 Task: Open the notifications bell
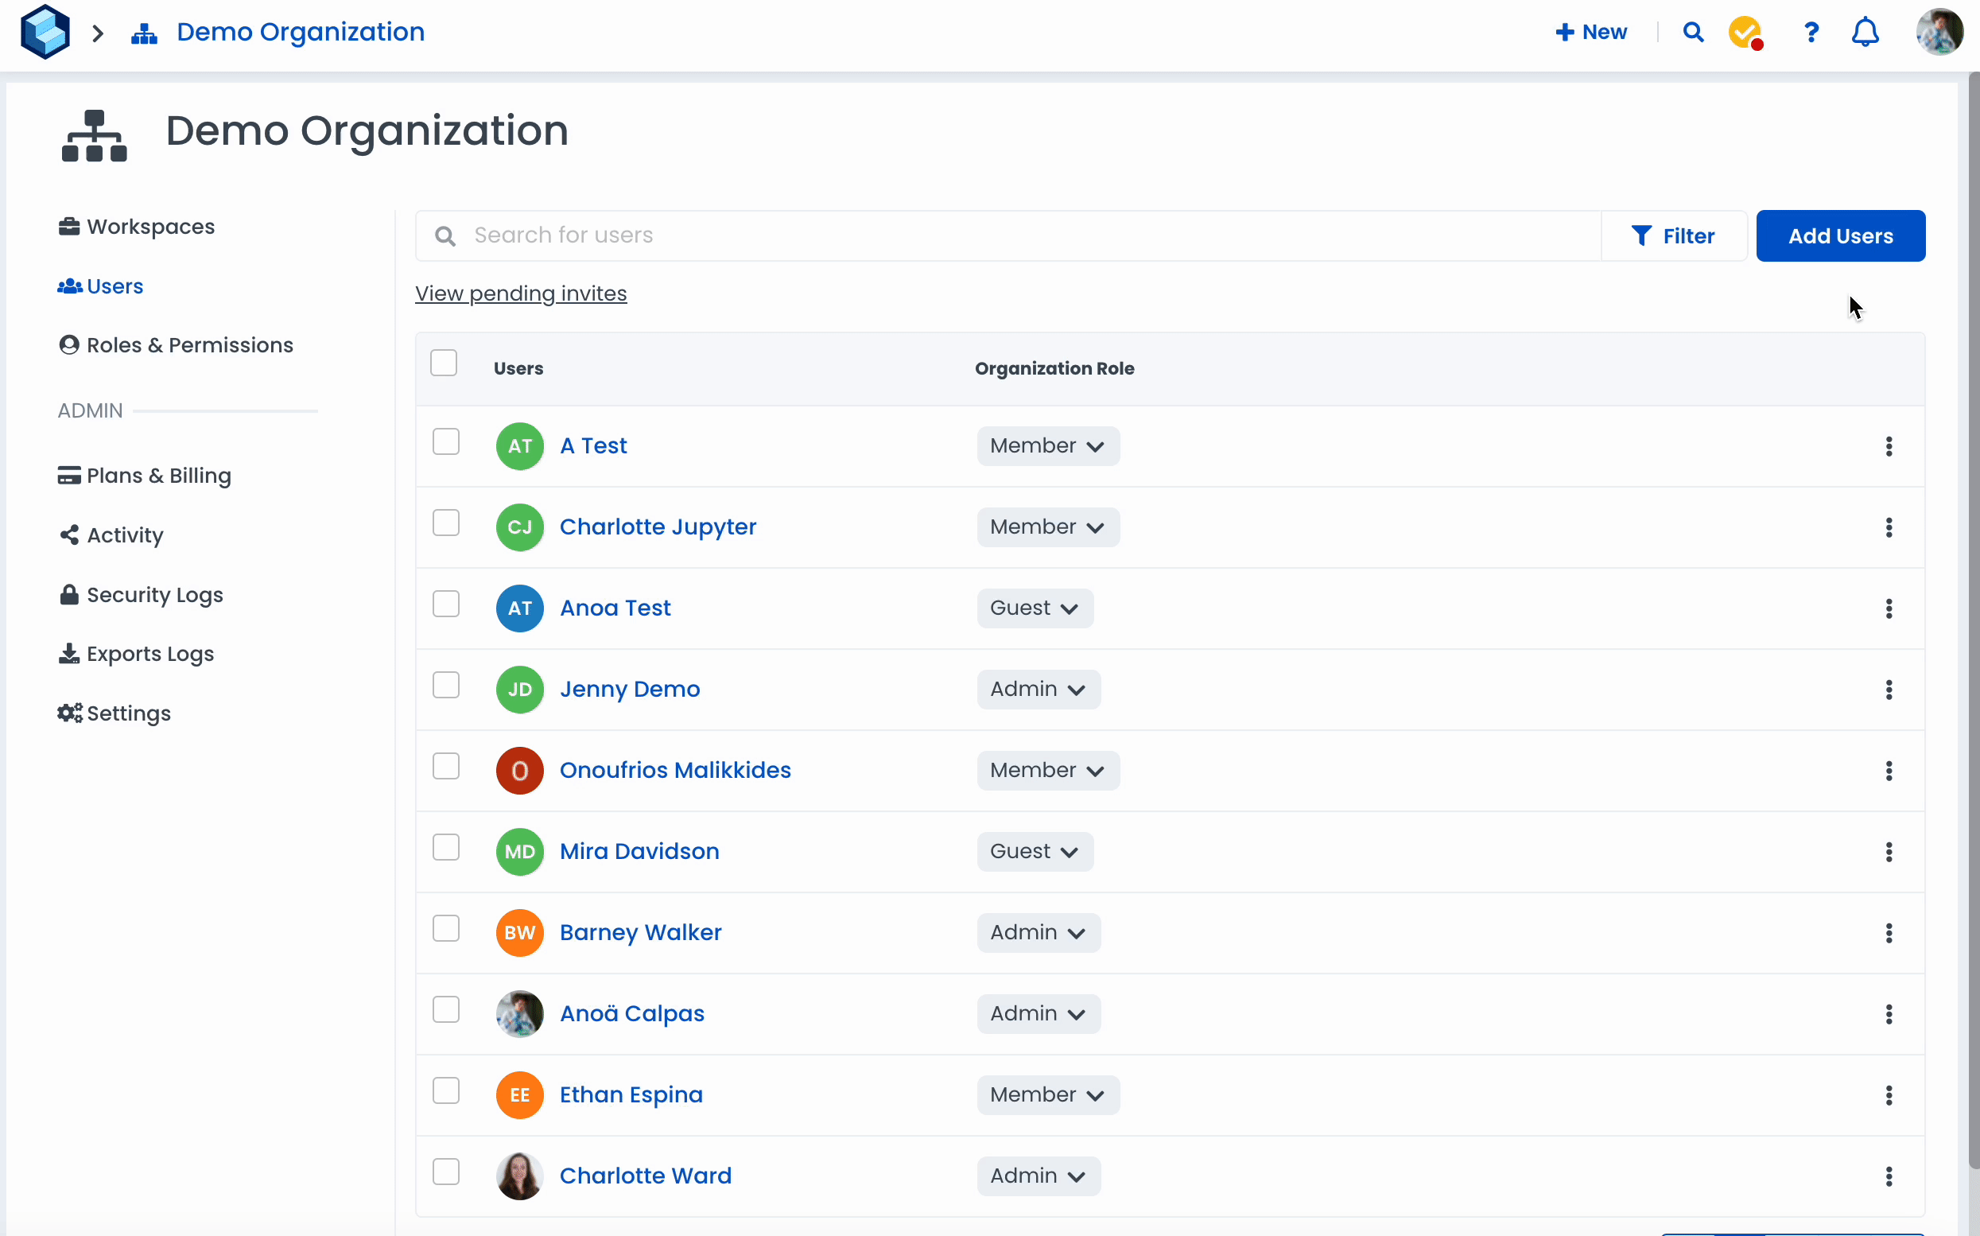pos(1865,32)
